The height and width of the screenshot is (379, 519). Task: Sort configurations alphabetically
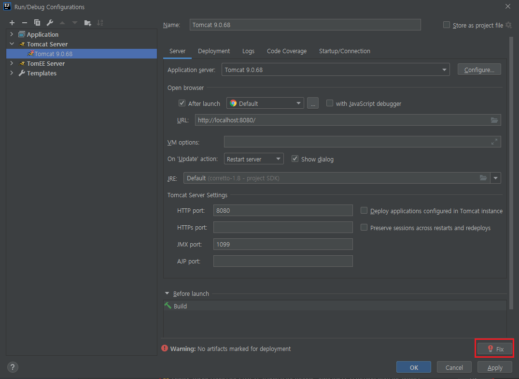[x=100, y=23]
